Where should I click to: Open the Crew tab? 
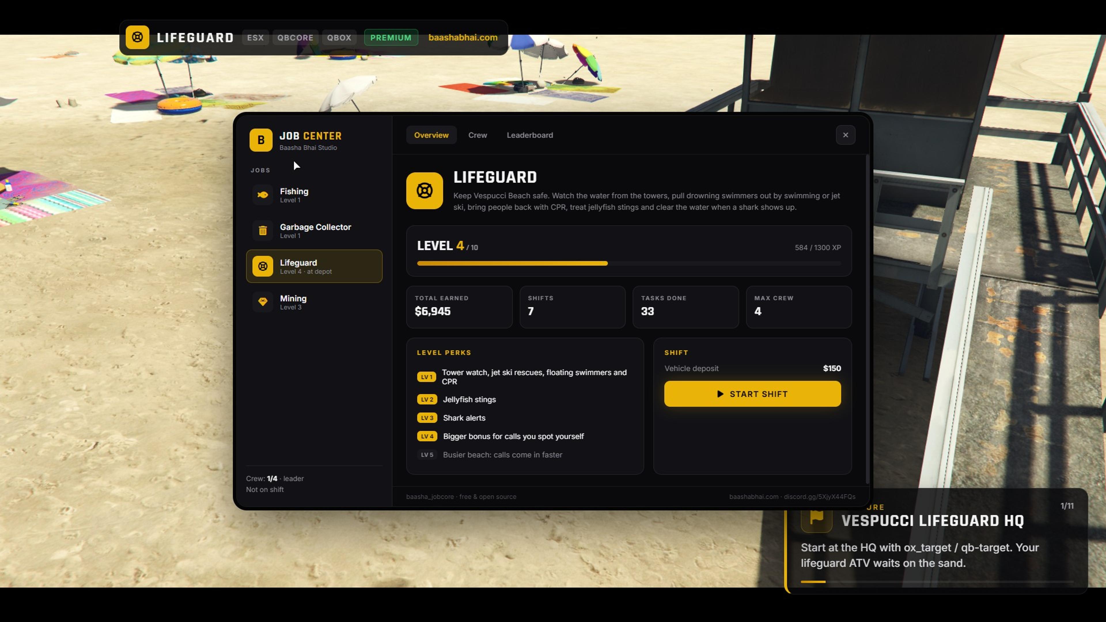point(478,135)
